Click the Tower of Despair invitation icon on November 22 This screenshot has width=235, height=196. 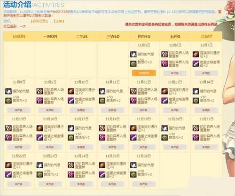pyautogui.click(x=8, y=174)
